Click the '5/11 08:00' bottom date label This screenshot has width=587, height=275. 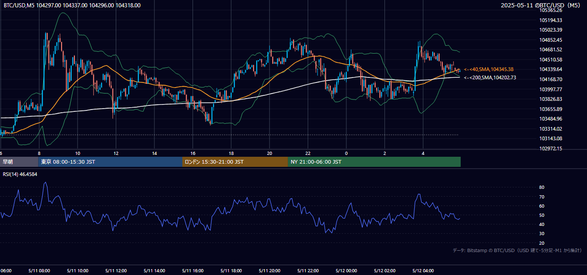(39, 270)
